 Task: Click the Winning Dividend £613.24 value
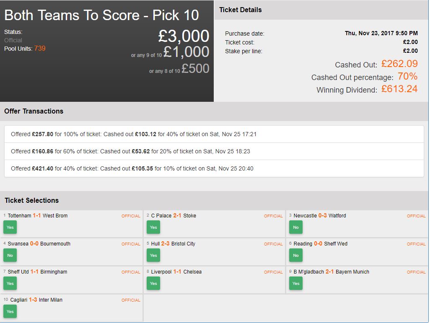[x=399, y=89]
